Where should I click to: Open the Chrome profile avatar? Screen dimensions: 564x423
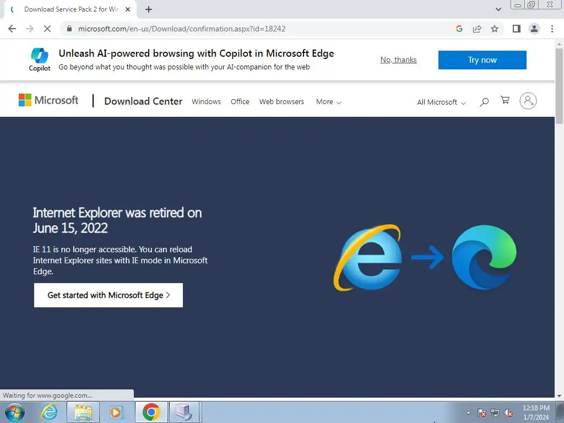pyautogui.click(x=534, y=29)
